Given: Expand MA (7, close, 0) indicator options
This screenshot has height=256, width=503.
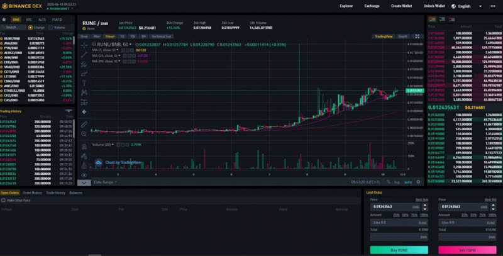Looking at the screenshot, I should coord(118,50).
